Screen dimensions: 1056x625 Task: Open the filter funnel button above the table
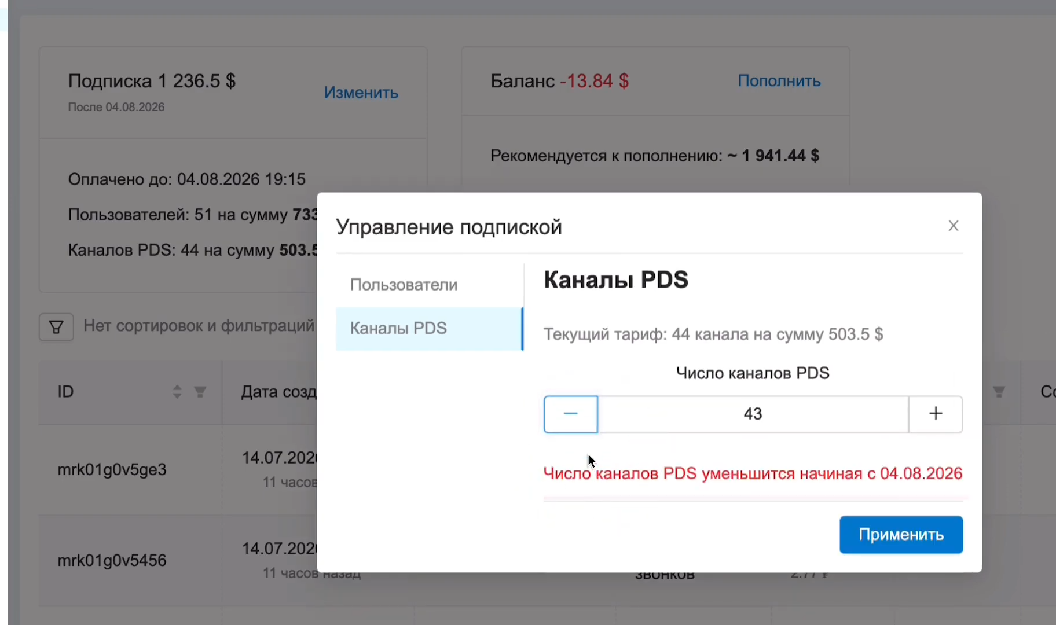click(x=56, y=327)
